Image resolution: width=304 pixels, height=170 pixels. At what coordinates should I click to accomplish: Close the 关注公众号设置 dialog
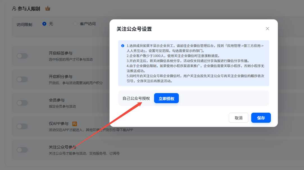point(267,29)
